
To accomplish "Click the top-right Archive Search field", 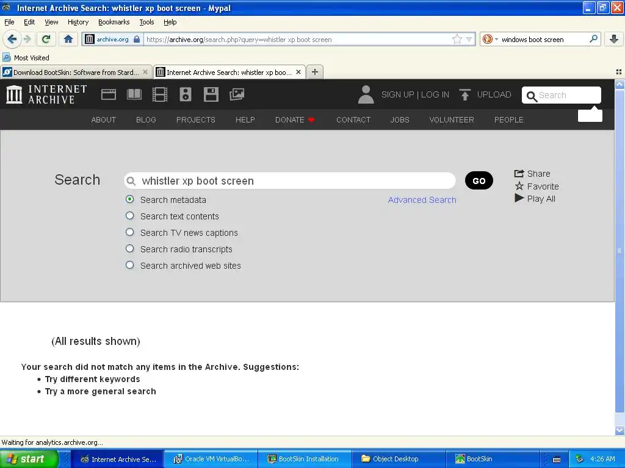I will tap(562, 95).
